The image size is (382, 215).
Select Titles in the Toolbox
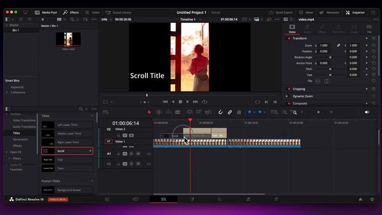(x=16, y=133)
